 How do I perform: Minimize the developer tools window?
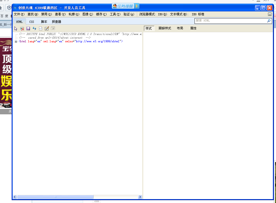[x=258, y=8]
